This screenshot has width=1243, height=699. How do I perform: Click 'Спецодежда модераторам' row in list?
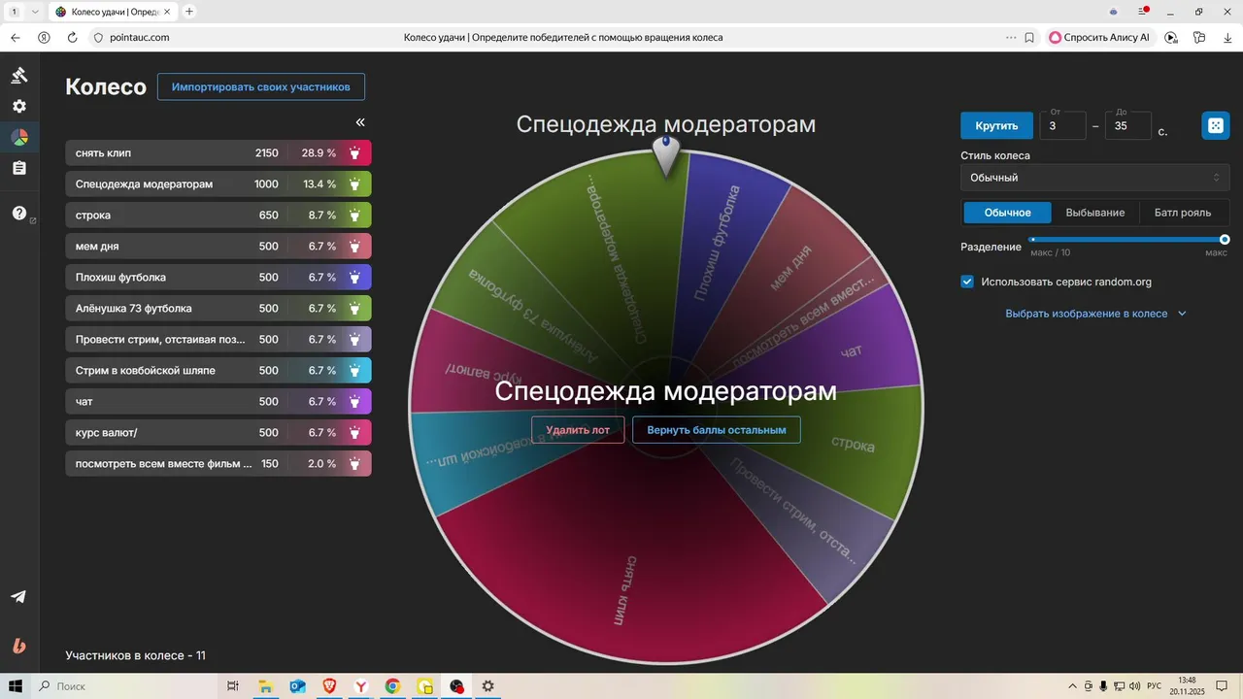pos(218,184)
